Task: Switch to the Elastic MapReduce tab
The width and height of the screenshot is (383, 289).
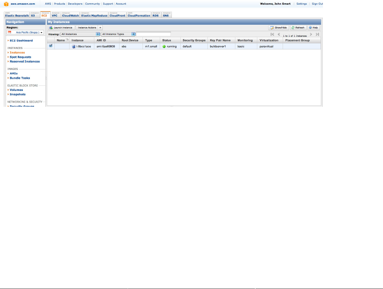Action: pyautogui.click(x=94, y=14)
